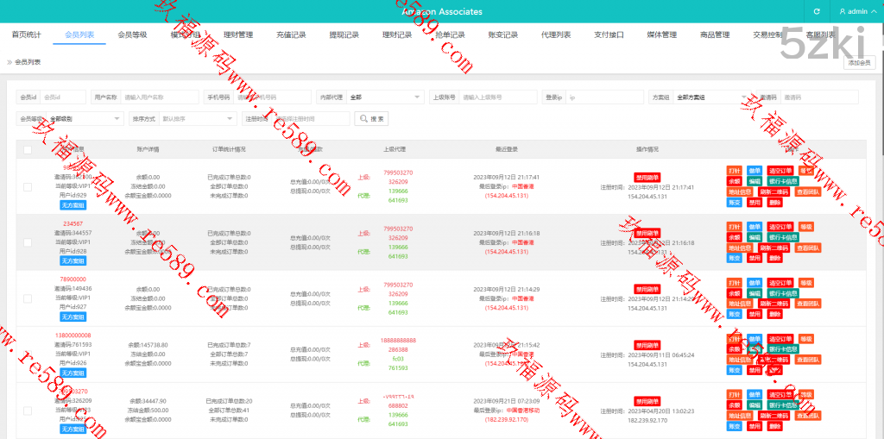The image size is (884, 439).
Task: Click 打针 for member 234567
Action: point(734,227)
